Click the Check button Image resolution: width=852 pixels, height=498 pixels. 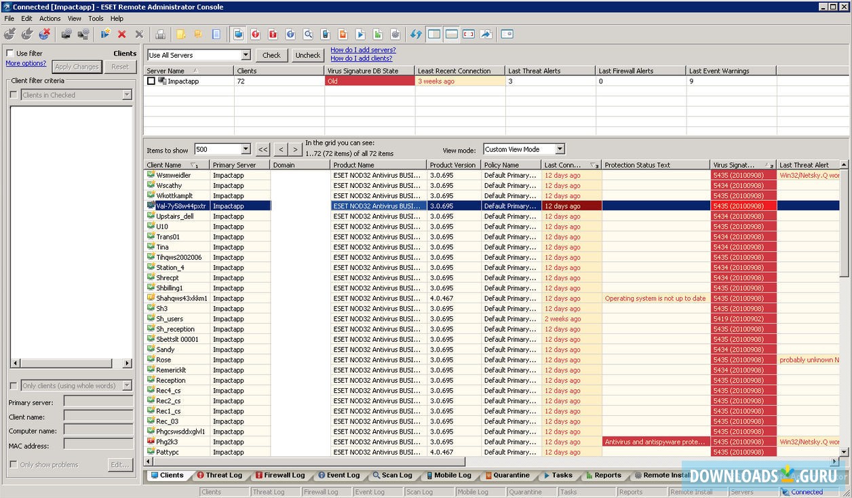(x=271, y=55)
